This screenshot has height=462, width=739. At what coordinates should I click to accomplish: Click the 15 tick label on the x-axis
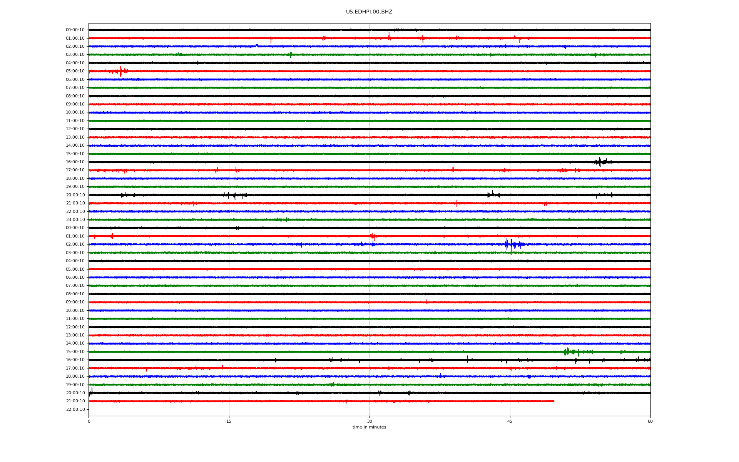[229, 421]
